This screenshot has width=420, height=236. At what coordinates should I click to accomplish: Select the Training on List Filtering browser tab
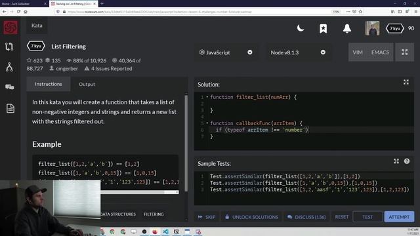tap(73, 4)
